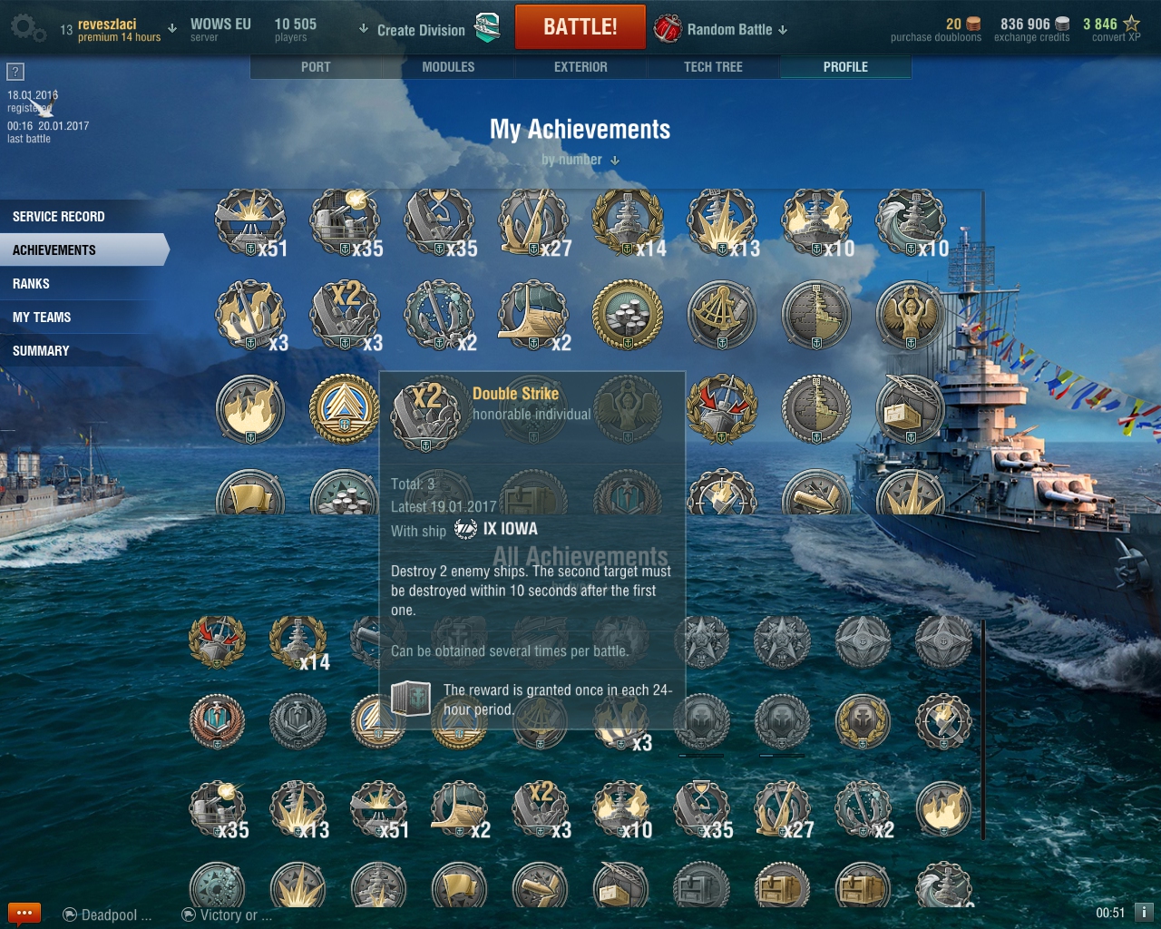Open the settings gear icon
Viewport: 1161px width, 929px height.
25,28
